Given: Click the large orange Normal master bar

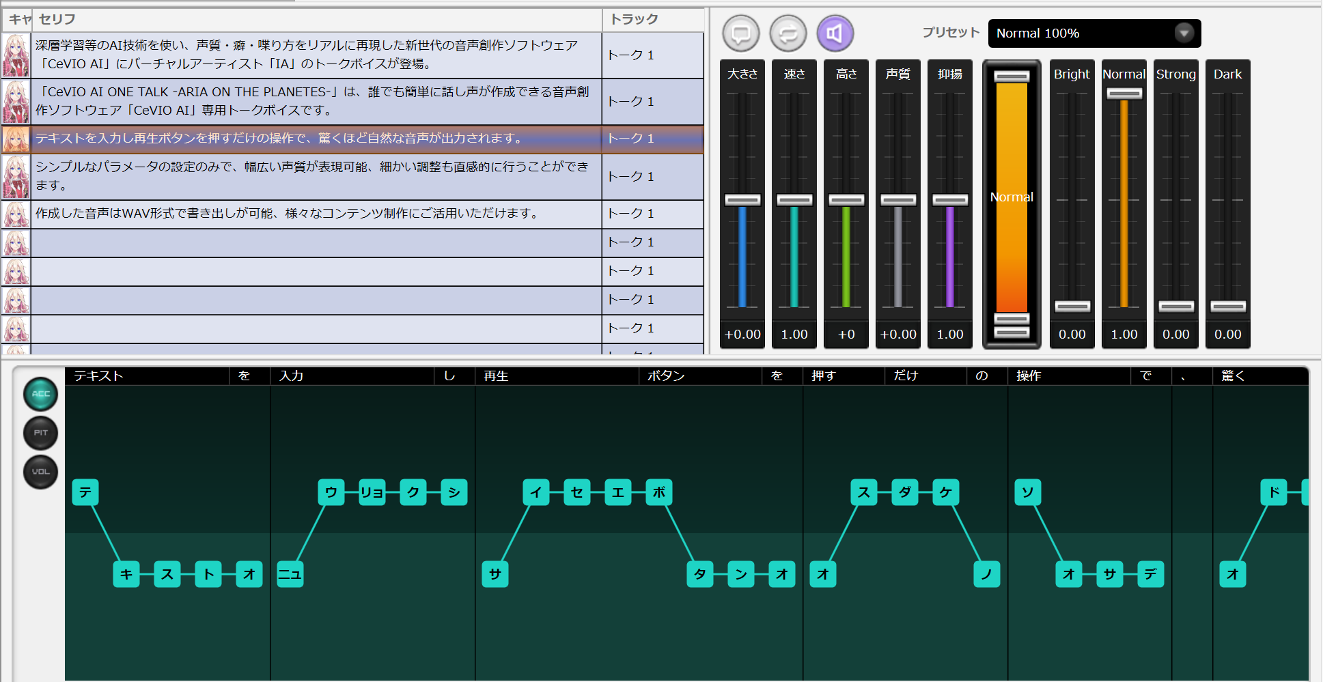Looking at the screenshot, I should coord(1012,197).
